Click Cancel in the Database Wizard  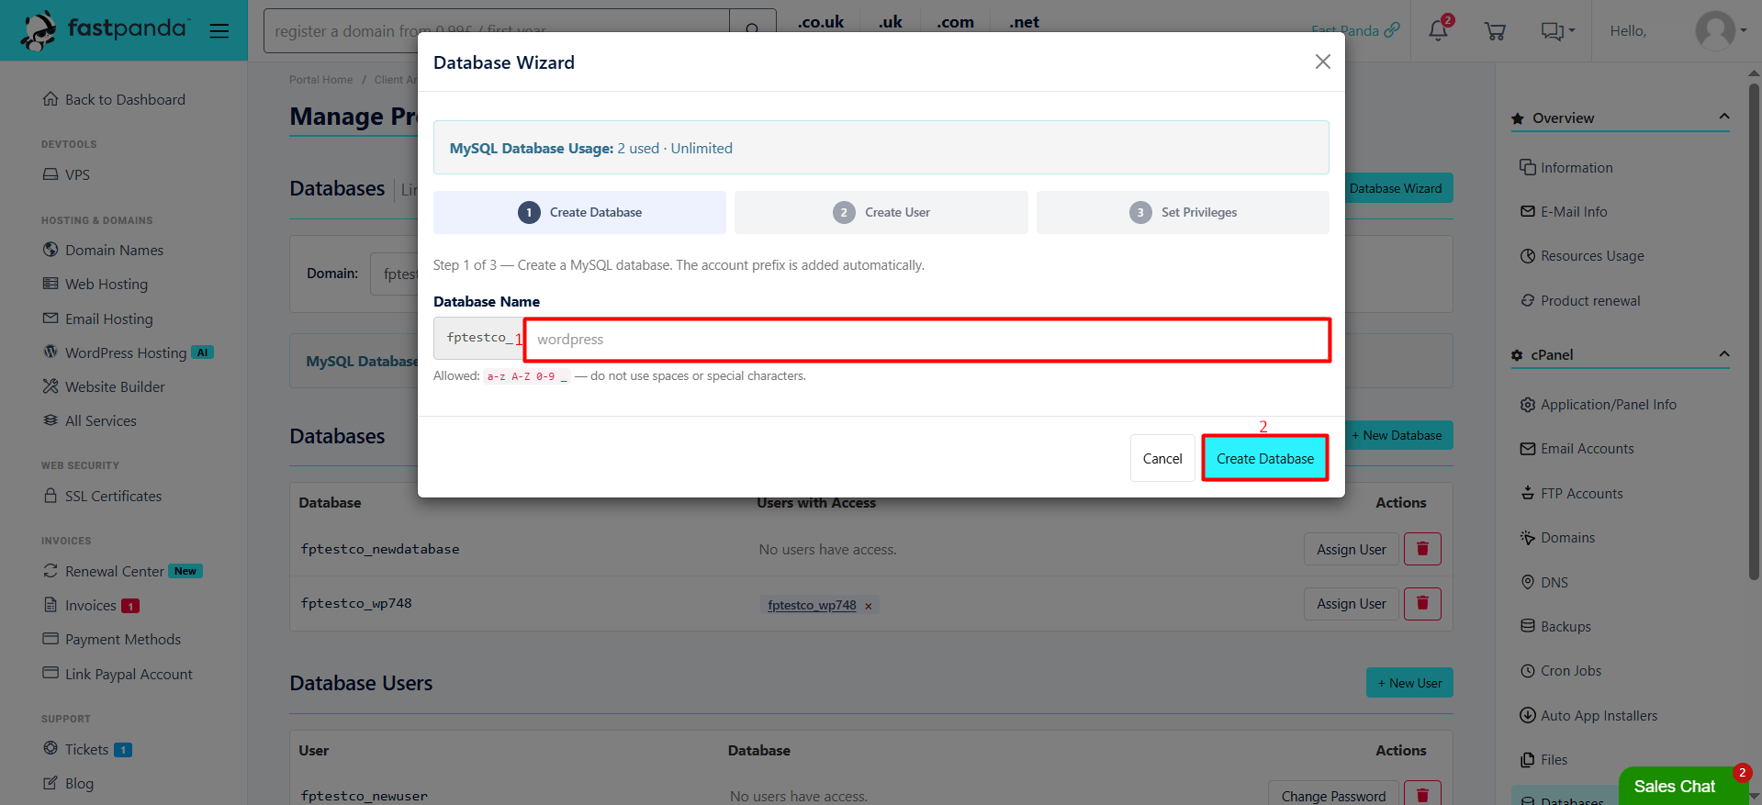(x=1162, y=458)
